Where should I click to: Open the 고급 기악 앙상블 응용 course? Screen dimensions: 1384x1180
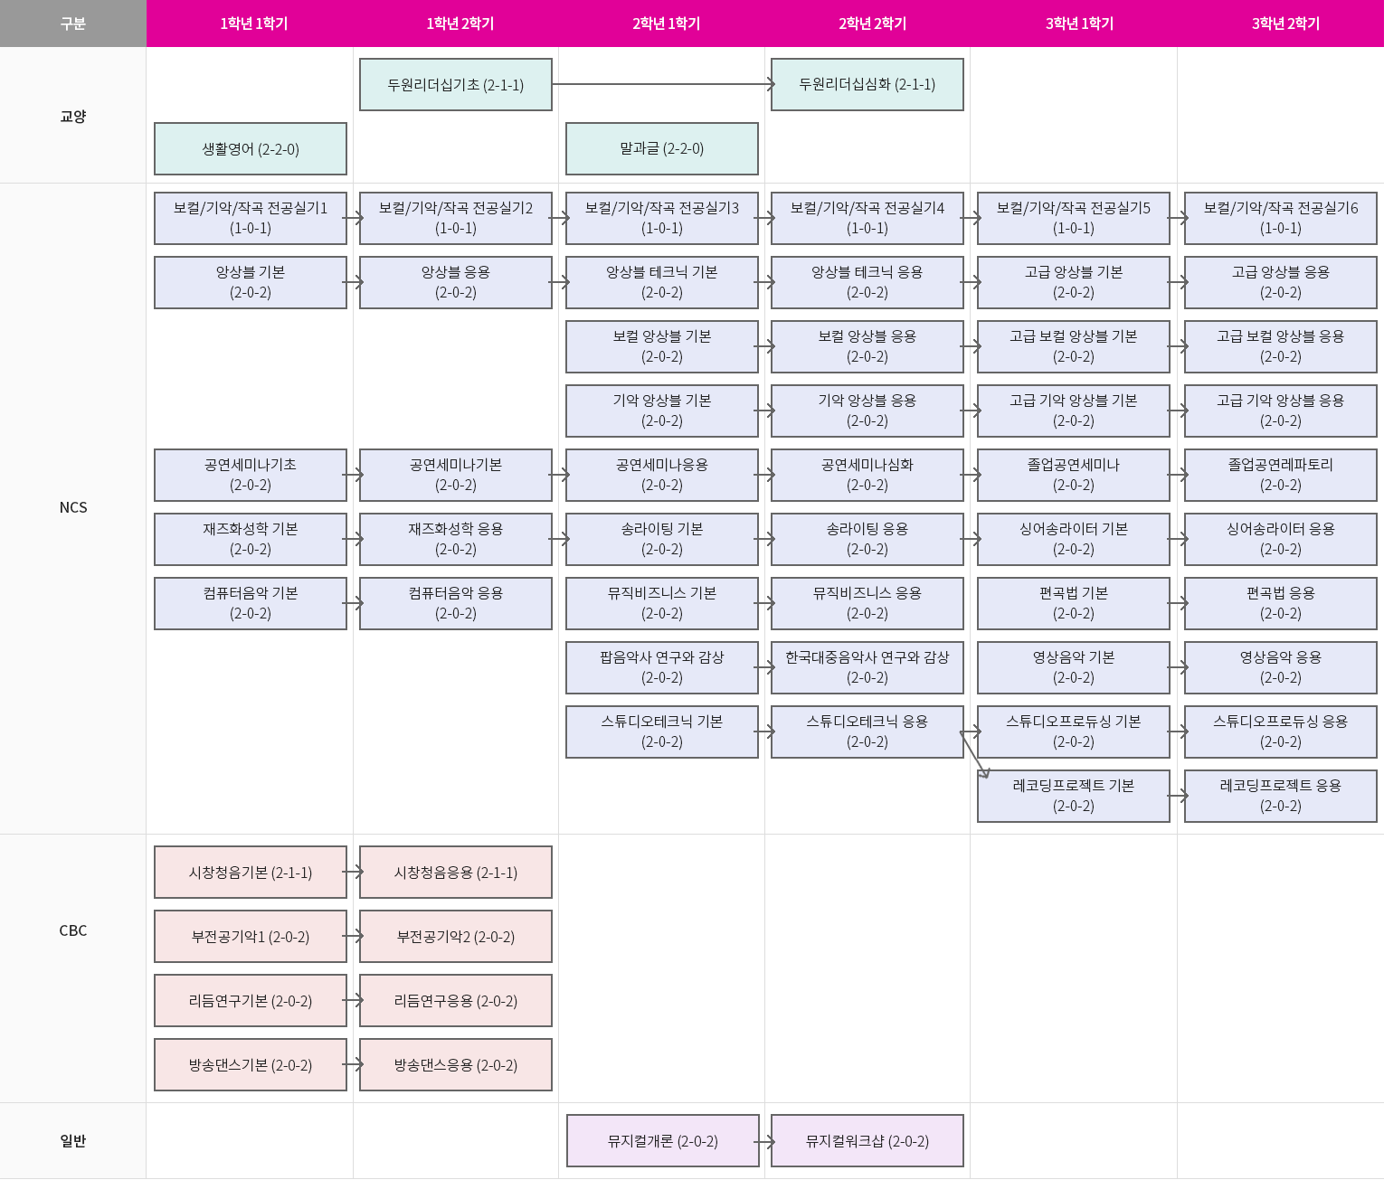tap(1281, 411)
